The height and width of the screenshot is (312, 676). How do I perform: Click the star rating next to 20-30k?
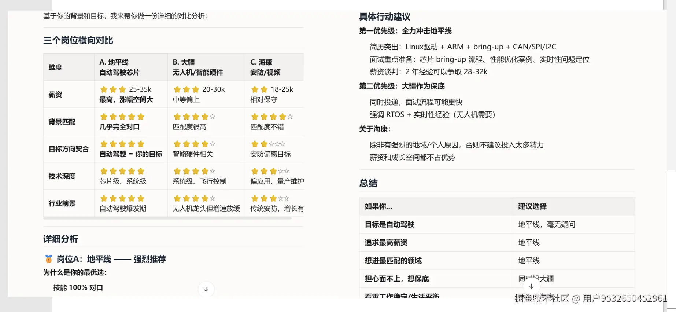[186, 89]
